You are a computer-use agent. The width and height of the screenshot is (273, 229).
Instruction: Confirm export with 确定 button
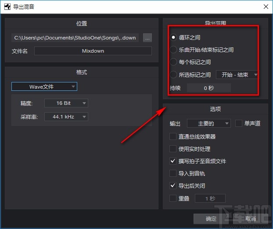211,219
